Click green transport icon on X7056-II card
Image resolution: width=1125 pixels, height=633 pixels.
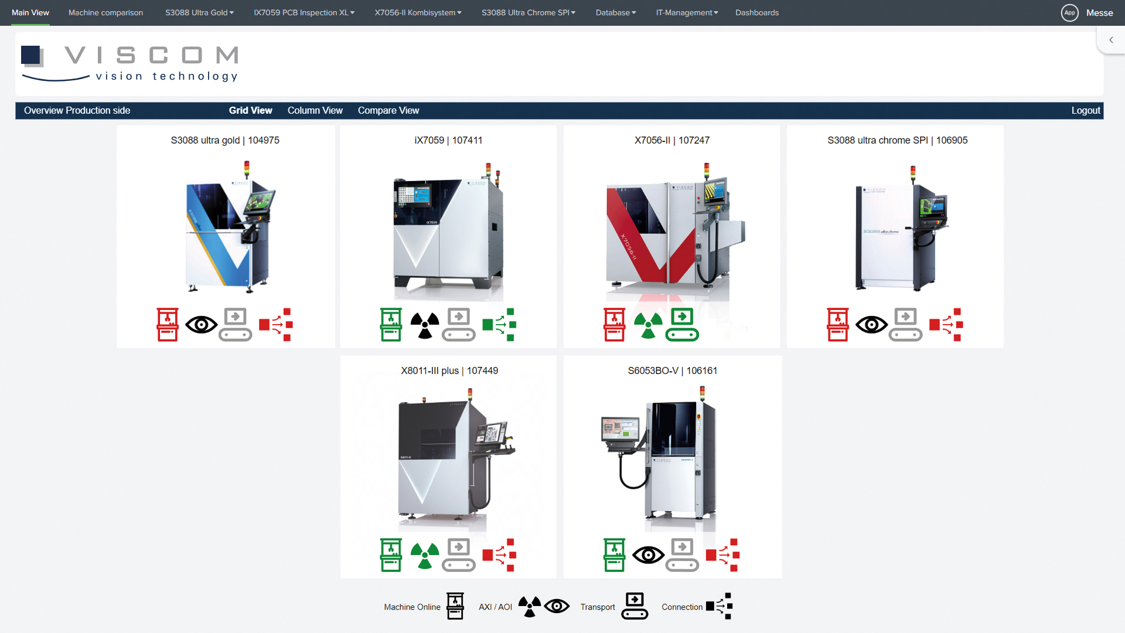(682, 324)
